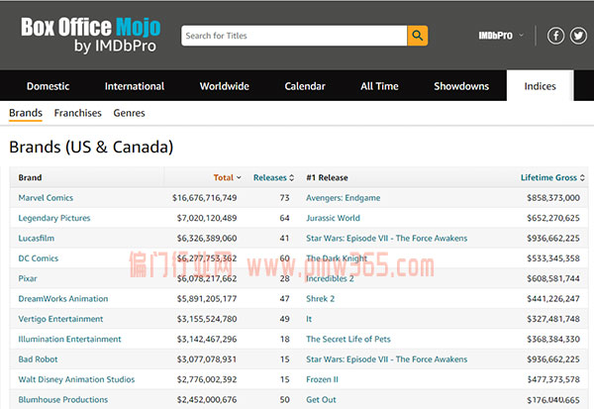Open the Bad Robot brand link
Viewport: 594px width, 409px height.
pyautogui.click(x=38, y=358)
